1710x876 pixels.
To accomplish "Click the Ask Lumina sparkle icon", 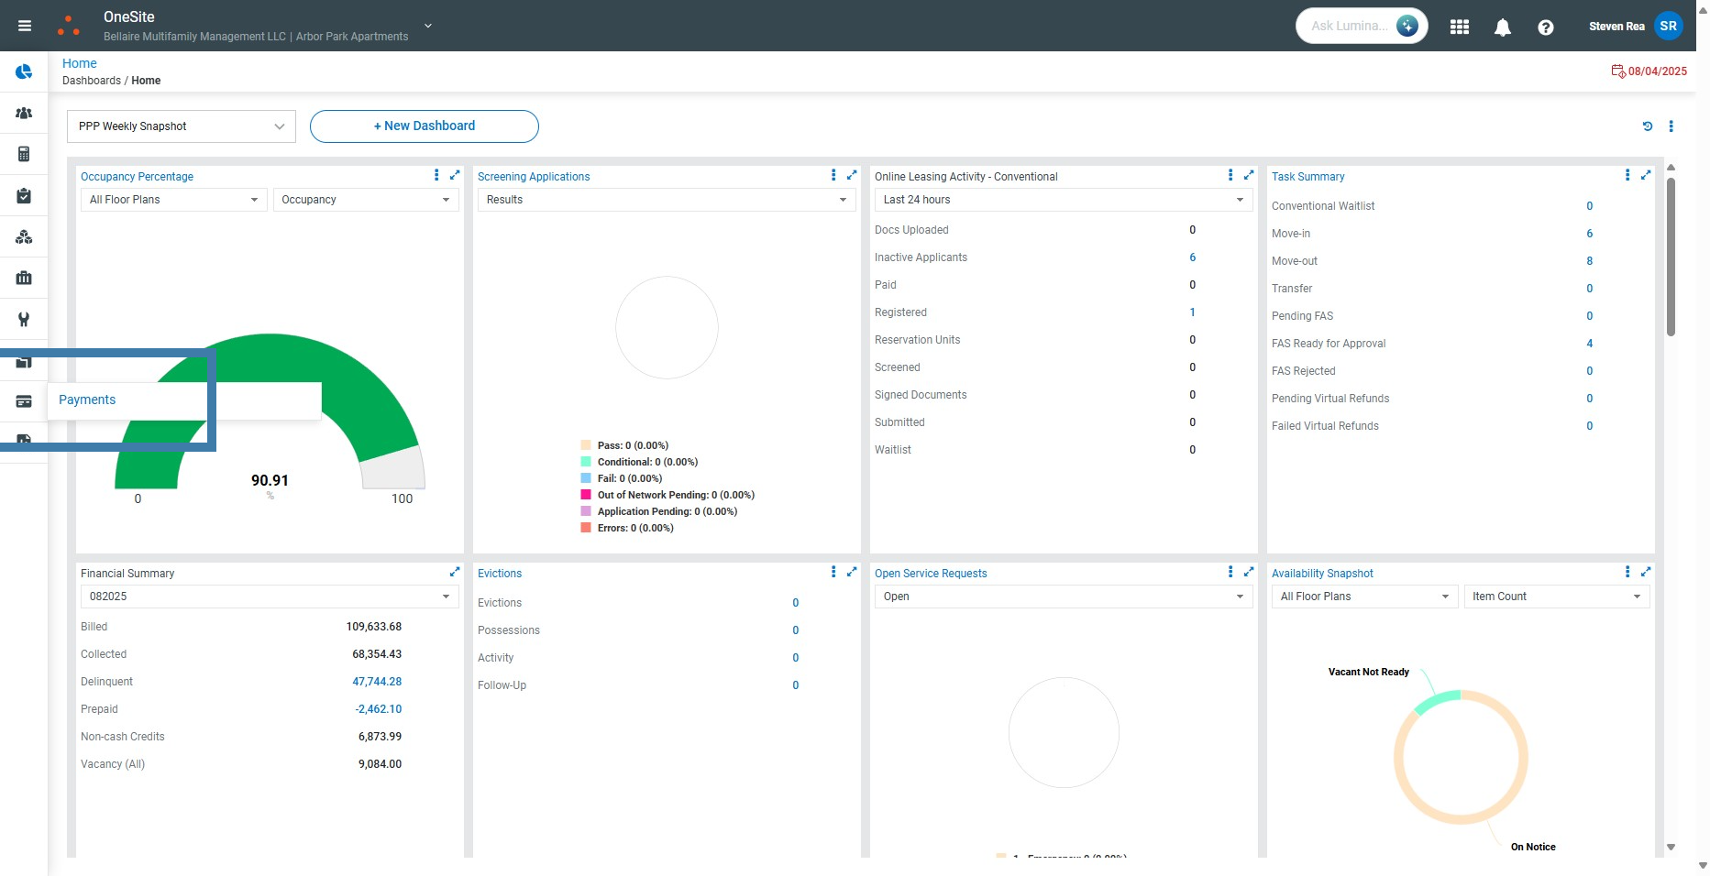I will point(1407,26).
